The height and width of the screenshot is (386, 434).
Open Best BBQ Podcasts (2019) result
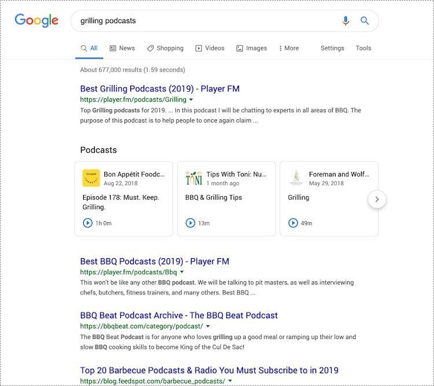coord(155,261)
